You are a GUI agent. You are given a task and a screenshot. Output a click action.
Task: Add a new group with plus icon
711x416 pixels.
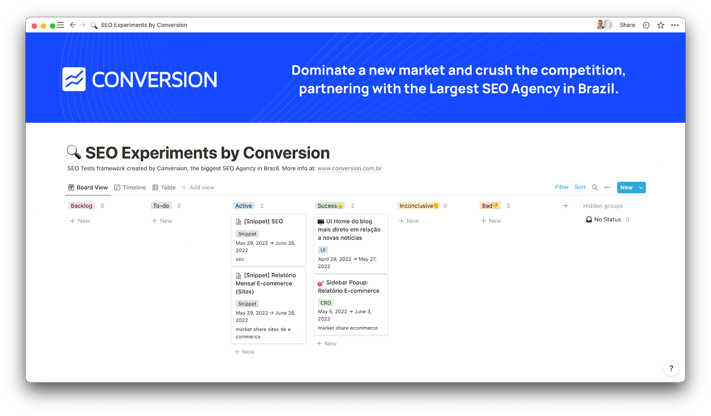pos(566,206)
